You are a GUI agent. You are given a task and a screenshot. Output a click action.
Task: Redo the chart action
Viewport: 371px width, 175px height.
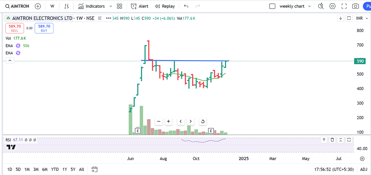(x=198, y=6)
